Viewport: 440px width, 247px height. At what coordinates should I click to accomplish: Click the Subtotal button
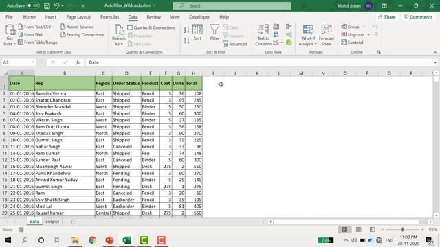(x=352, y=43)
